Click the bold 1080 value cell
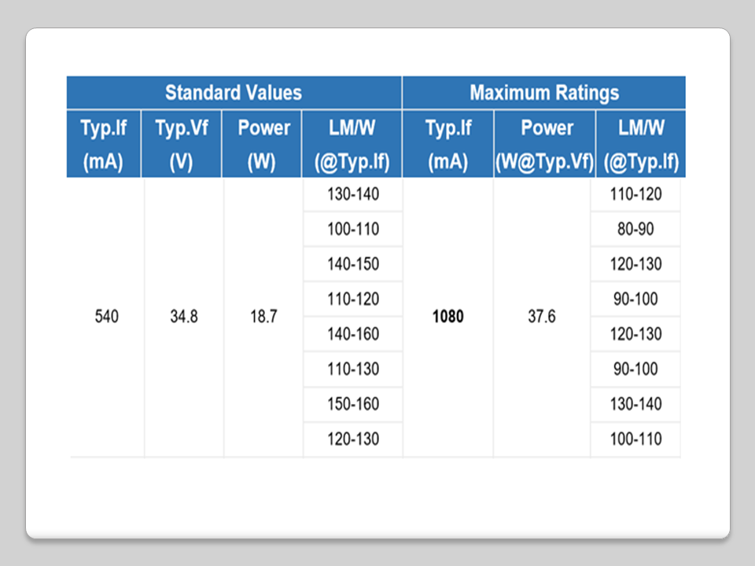 [x=447, y=317]
